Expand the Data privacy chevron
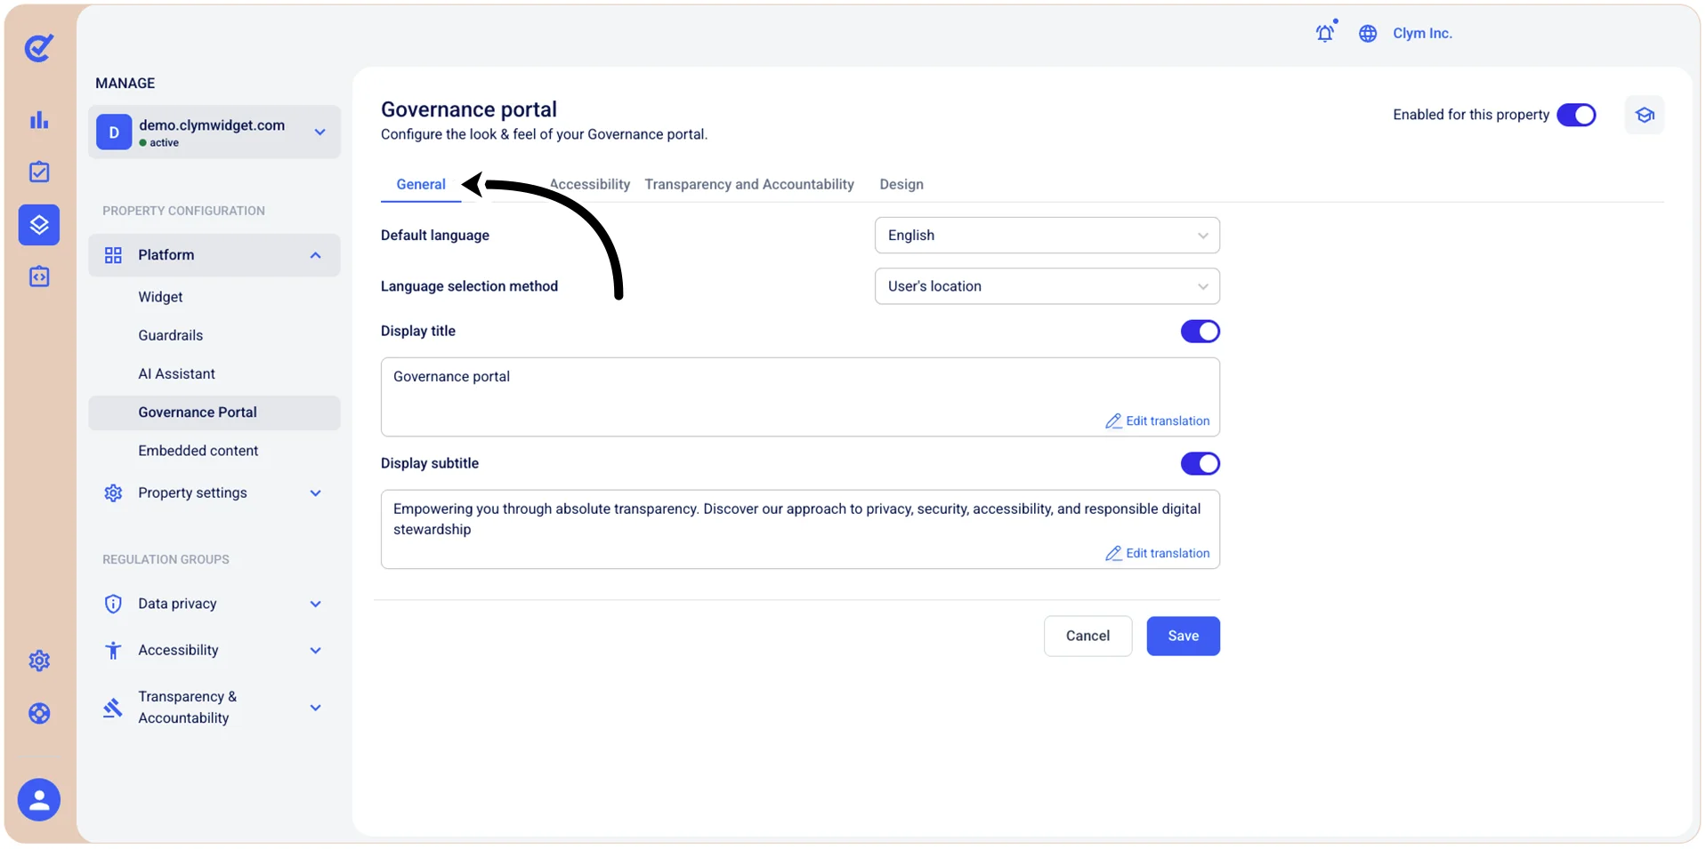The height and width of the screenshot is (849, 1706). (x=315, y=604)
